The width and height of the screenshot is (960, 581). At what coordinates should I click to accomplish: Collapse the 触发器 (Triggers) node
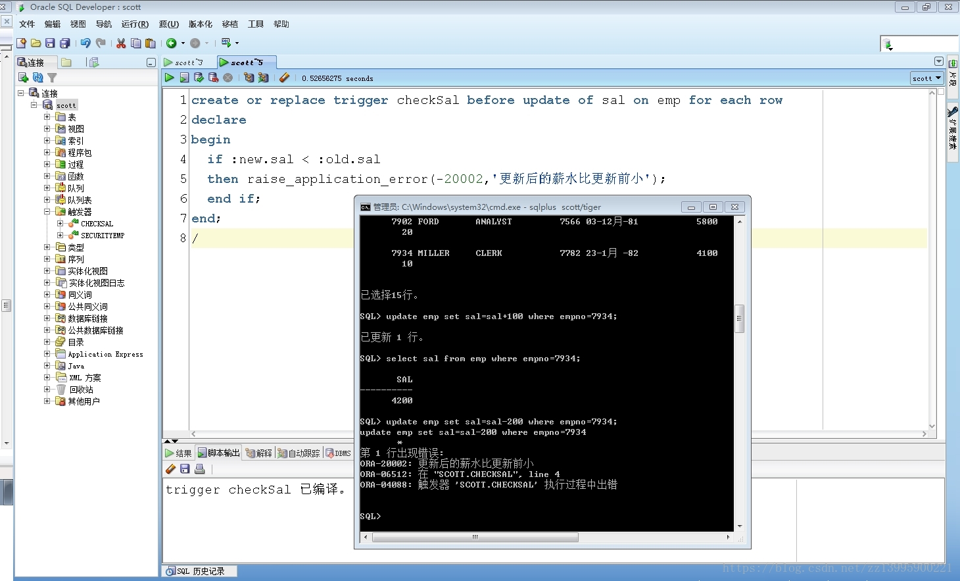coord(47,212)
